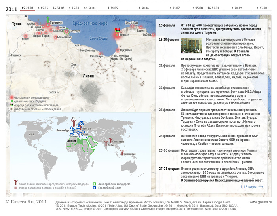Select the 16-30.04 period tab
Viewport: 277px width, 216px height.
tap(90, 8)
